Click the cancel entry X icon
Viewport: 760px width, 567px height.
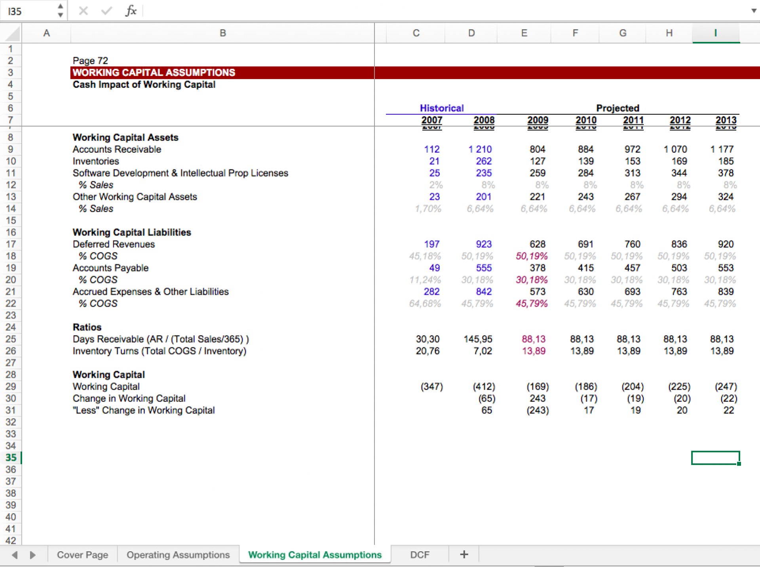(x=83, y=11)
